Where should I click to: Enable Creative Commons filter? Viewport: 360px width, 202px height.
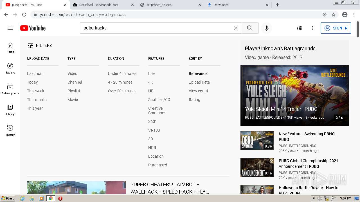pyautogui.click(x=157, y=111)
